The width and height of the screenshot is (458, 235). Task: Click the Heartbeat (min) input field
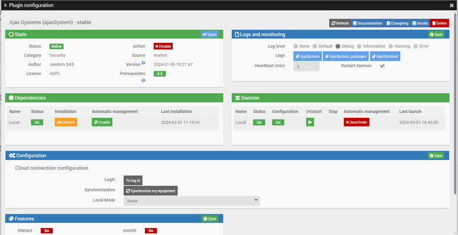(x=306, y=66)
